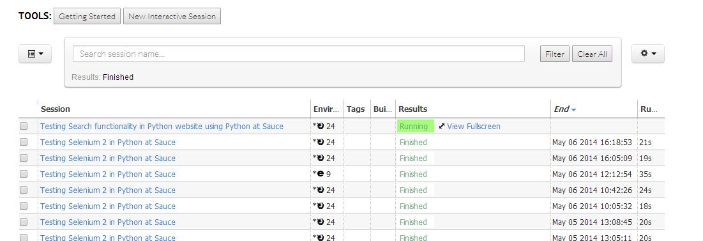
Task: Click the View Fullscreen expand arrow icon
Action: (442, 127)
